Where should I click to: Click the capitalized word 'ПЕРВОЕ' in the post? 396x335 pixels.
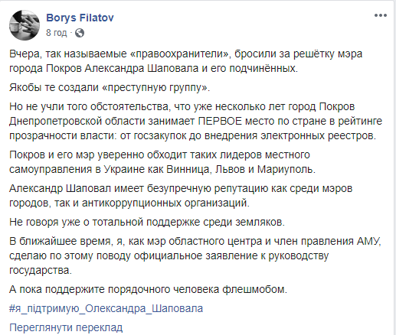(220, 121)
